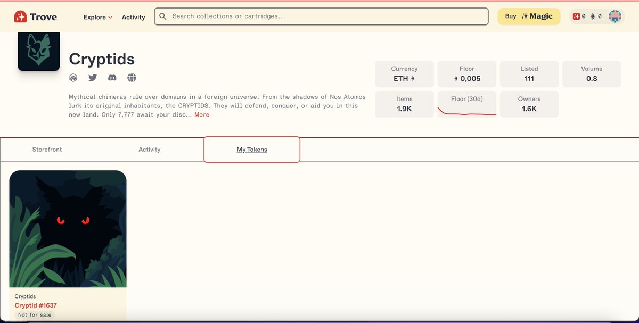Click the Not for sale badge
Screen dimensions: 639x323
pos(35,315)
